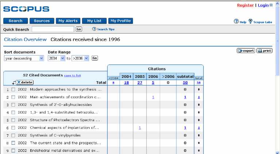
Task: Check the box for Modern approaches document
Action: pyautogui.click(x=13, y=89)
